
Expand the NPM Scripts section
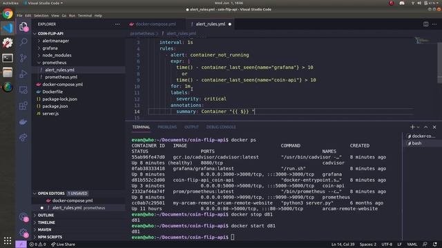[x=50, y=237]
